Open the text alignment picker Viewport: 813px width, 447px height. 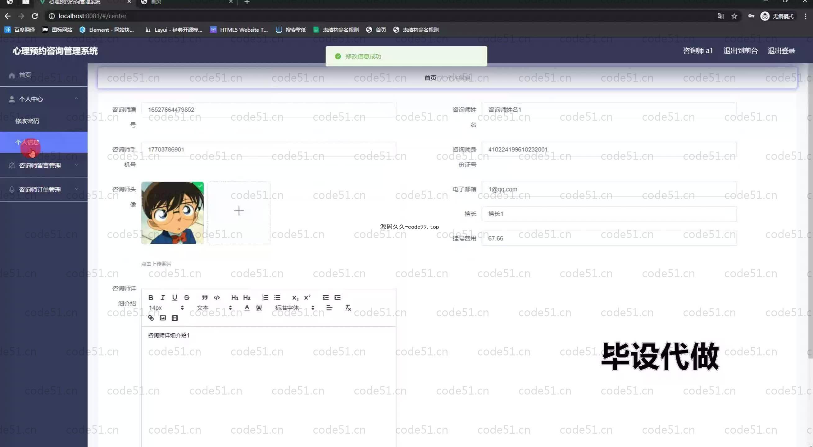(x=329, y=308)
